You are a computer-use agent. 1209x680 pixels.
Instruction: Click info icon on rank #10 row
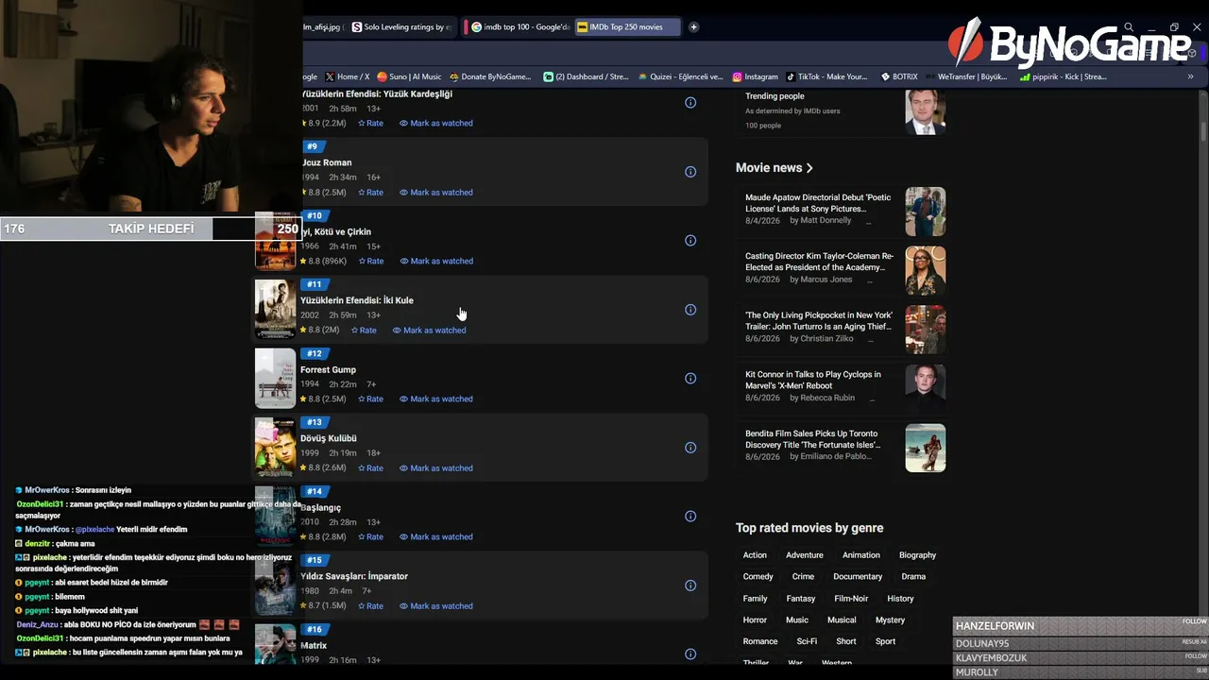coord(690,241)
